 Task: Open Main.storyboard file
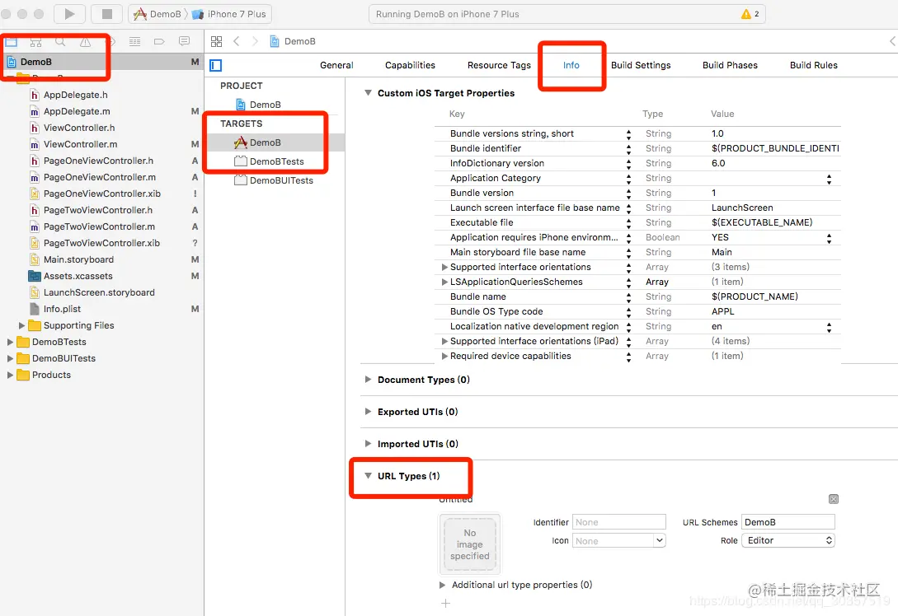[x=78, y=259]
